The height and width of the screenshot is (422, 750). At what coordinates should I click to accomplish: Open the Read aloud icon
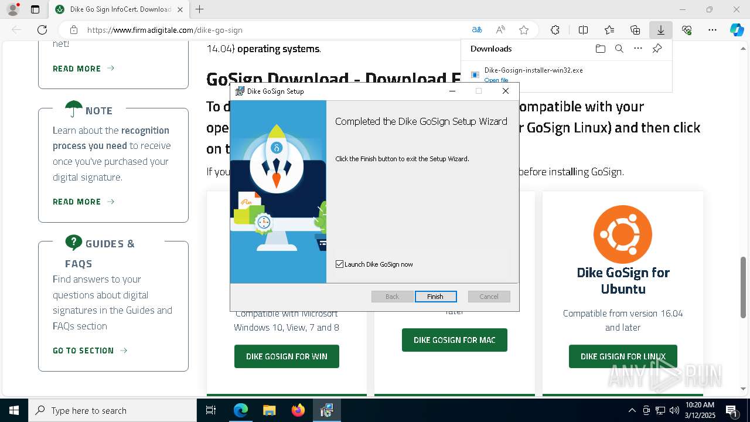pos(500,30)
